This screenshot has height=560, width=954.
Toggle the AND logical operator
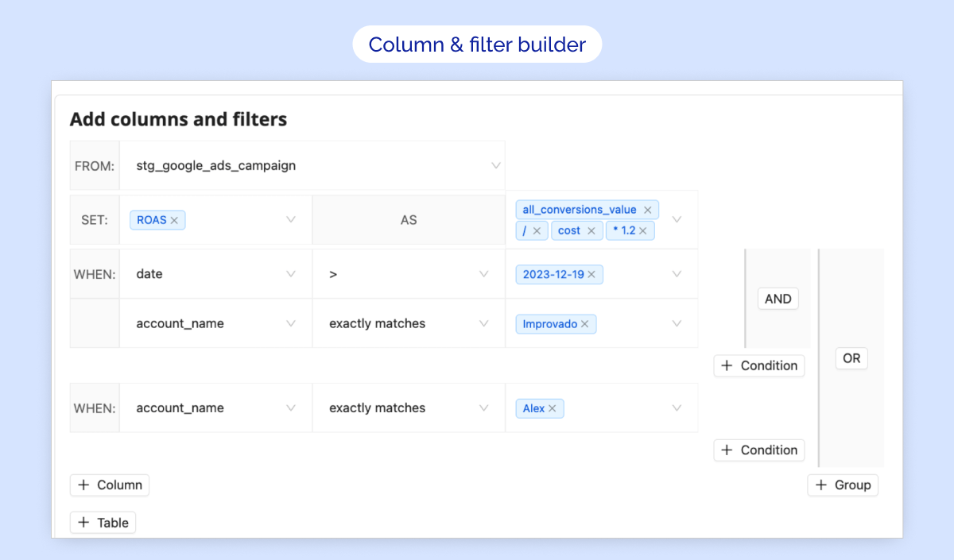(778, 299)
